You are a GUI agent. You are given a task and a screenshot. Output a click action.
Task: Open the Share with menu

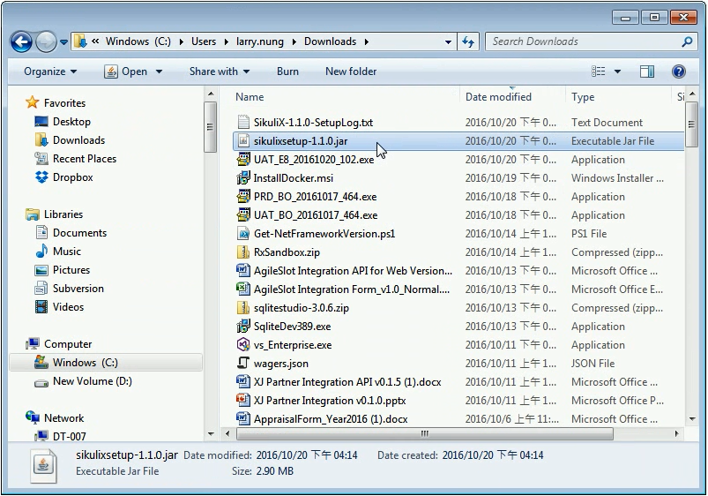219,71
